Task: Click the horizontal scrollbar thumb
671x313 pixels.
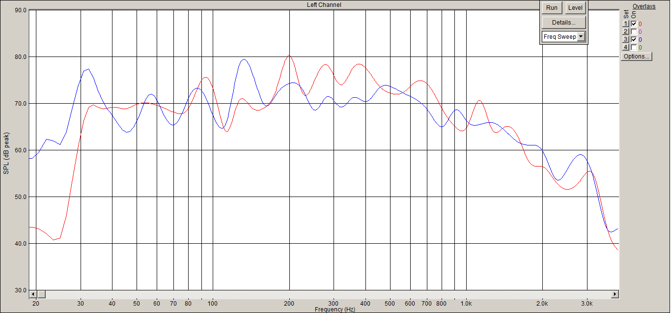Action: pos(41,294)
